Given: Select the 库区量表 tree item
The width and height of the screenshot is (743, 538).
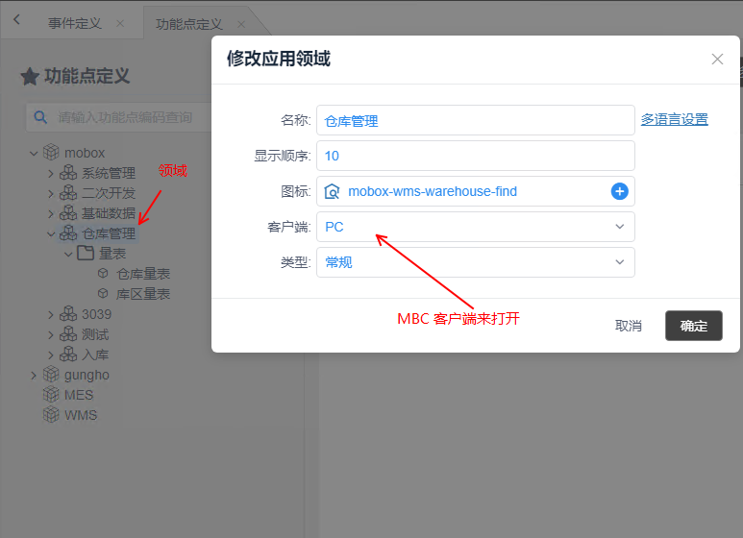Looking at the screenshot, I should 142,294.
